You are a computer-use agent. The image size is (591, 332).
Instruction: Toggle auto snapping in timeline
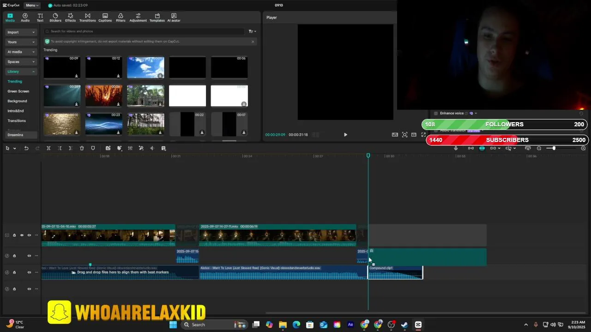point(482,148)
